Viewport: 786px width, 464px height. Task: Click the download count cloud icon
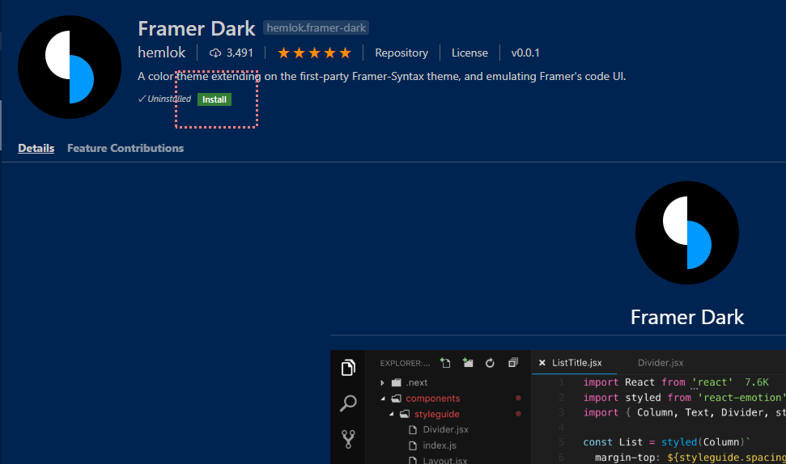215,53
